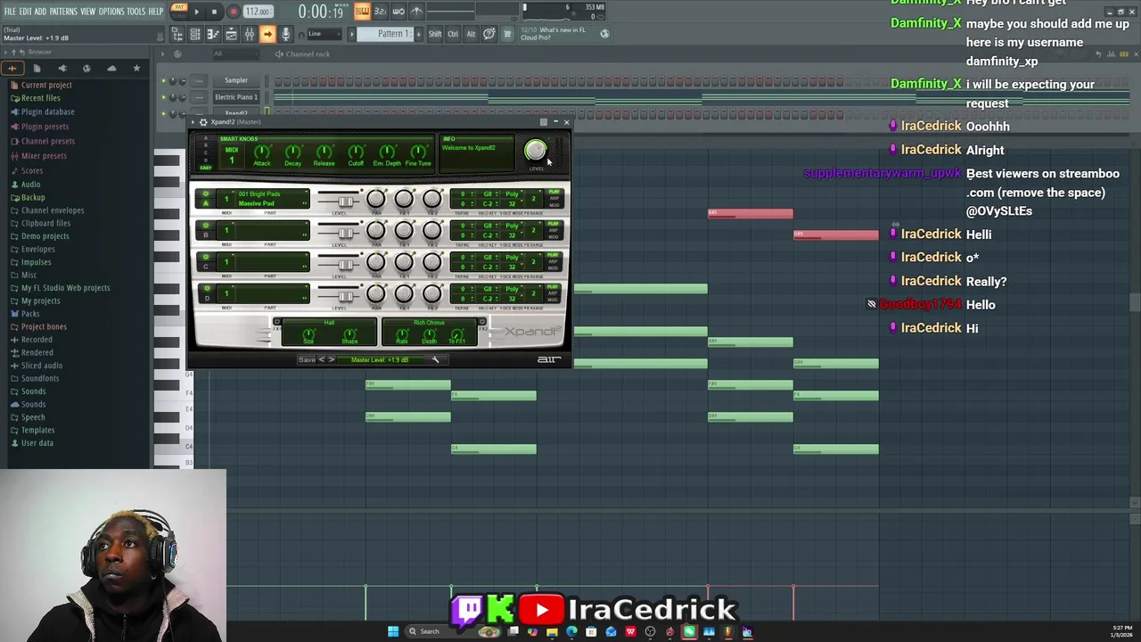Open File Explorer from the taskbar
Screen dimensions: 1141x642
coord(552,632)
